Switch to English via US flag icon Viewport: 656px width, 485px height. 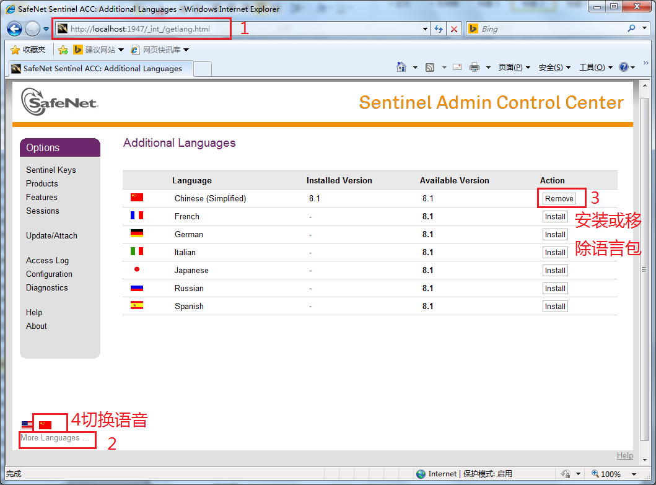click(x=27, y=425)
